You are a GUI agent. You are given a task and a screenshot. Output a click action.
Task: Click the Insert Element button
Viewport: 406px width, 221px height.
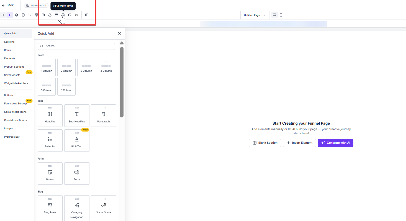(299, 143)
